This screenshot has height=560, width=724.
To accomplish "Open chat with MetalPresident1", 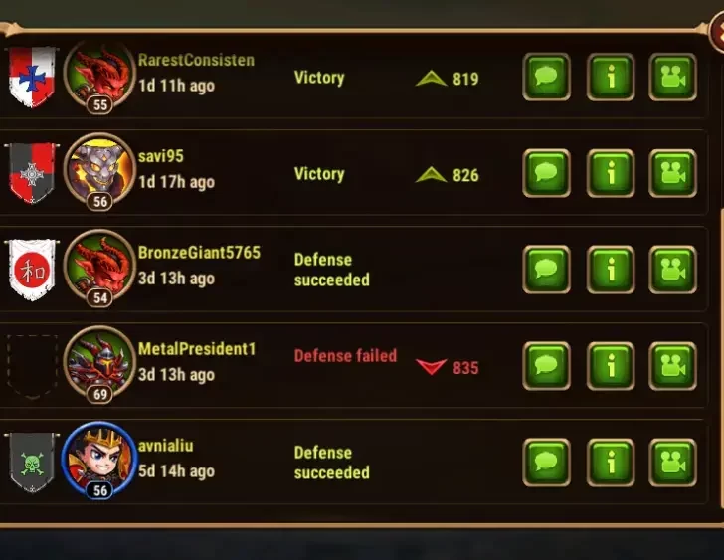I will [546, 366].
